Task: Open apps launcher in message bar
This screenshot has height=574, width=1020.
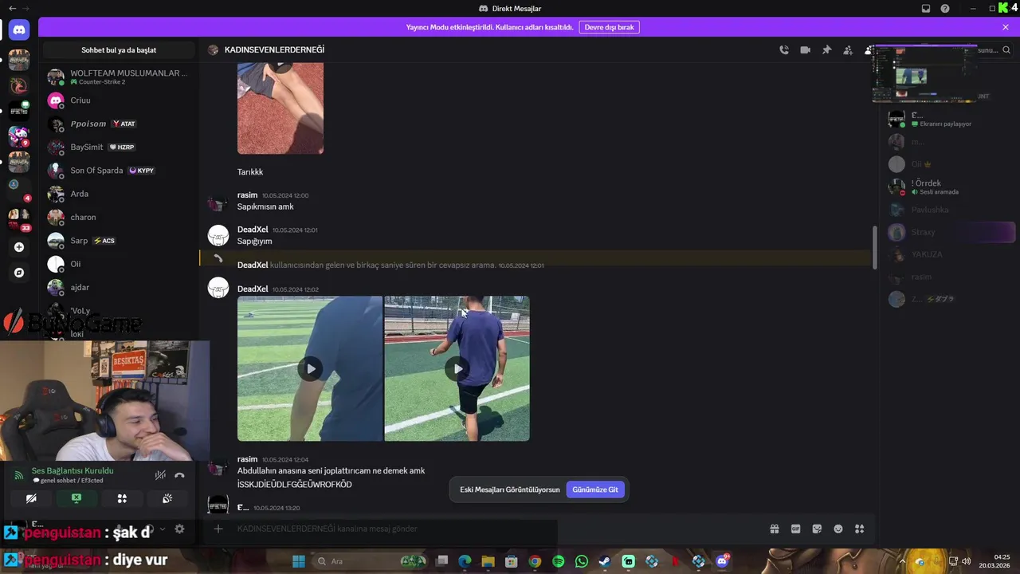Action: click(859, 529)
